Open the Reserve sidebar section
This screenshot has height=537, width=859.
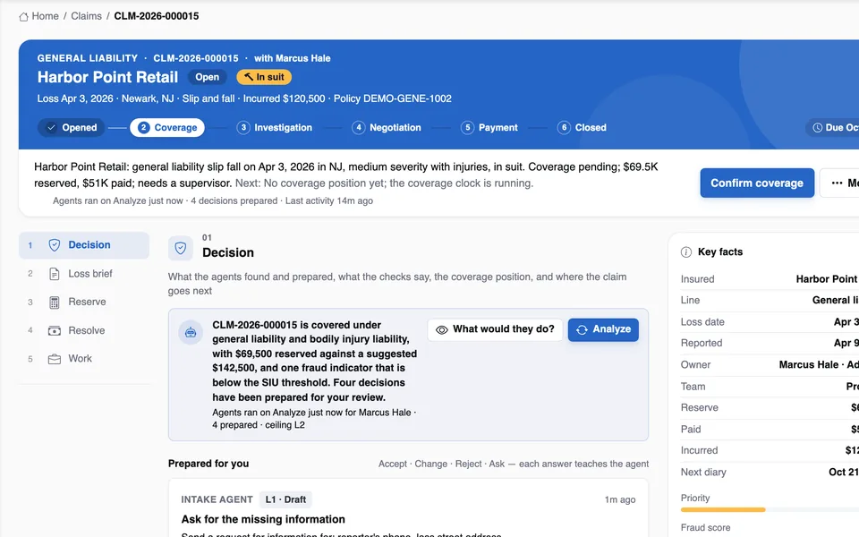(84, 302)
